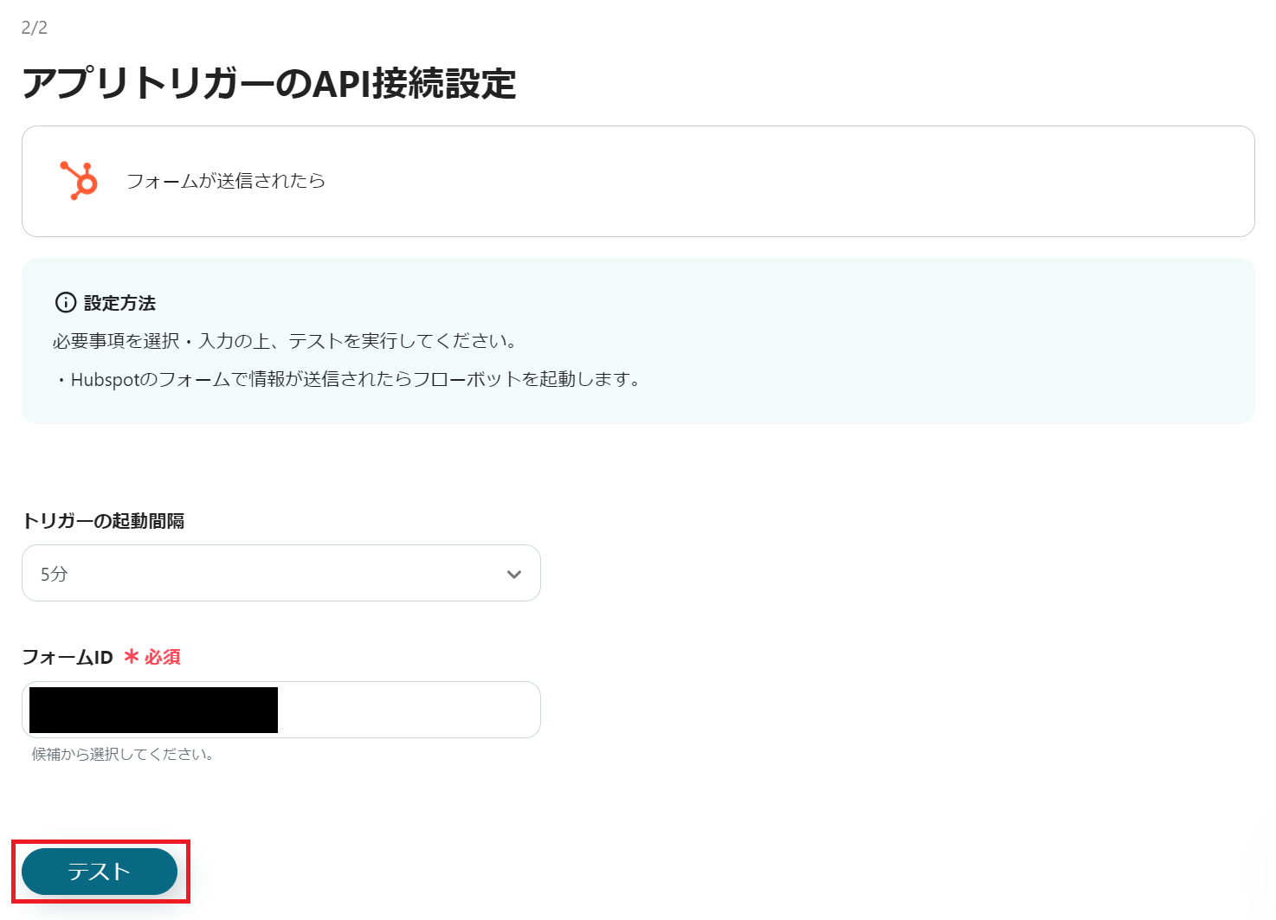Image resolution: width=1276 pixels, height=920 pixels.
Task: Click the 必須 required marker label
Action: [x=161, y=657]
